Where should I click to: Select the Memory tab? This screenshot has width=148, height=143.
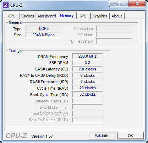pyautogui.click(x=67, y=16)
